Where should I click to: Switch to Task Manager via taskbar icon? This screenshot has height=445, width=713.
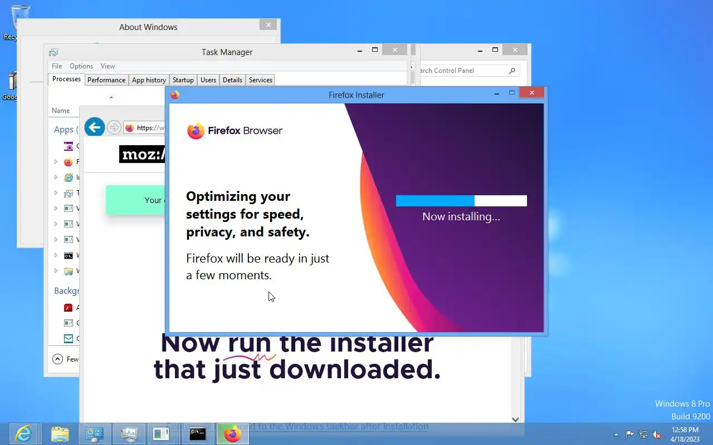[x=129, y=433]
